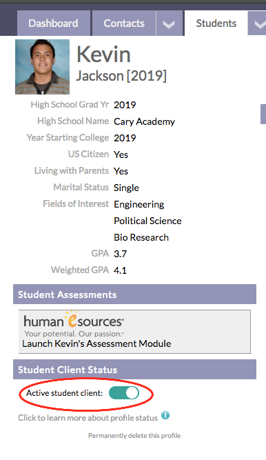Click the Political Science field of interest
Screen dimensions: 266x460
coord(147,221)
